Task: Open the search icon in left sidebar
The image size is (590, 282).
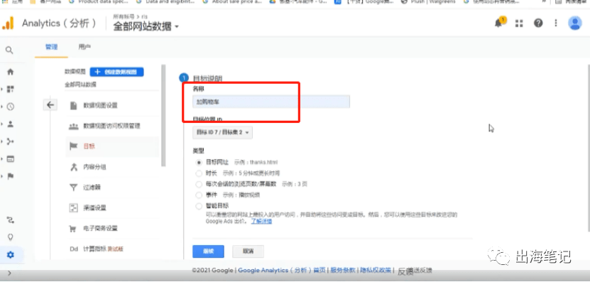Action: coord(9,50)
